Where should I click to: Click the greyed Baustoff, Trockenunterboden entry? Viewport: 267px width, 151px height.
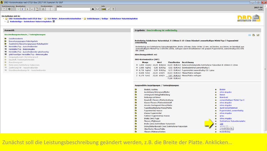(21, 60)
